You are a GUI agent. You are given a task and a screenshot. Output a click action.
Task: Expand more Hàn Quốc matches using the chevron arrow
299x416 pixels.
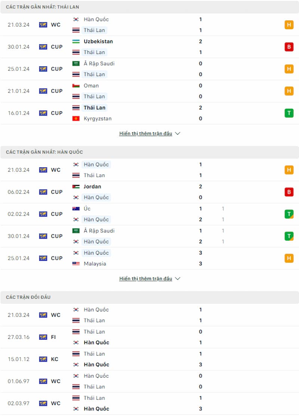(178, 278)
